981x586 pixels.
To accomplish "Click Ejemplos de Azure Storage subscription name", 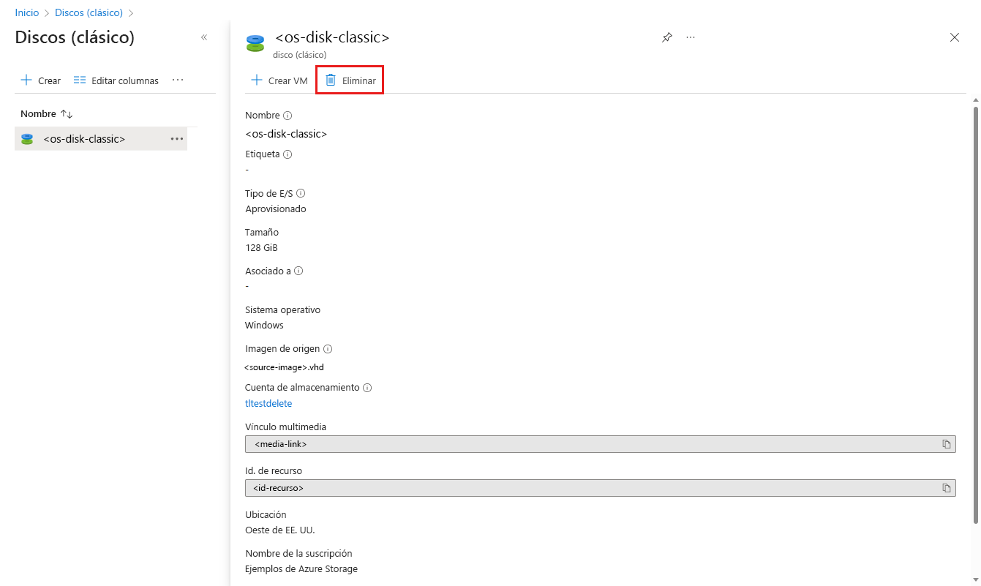I will tap(301, 568).
